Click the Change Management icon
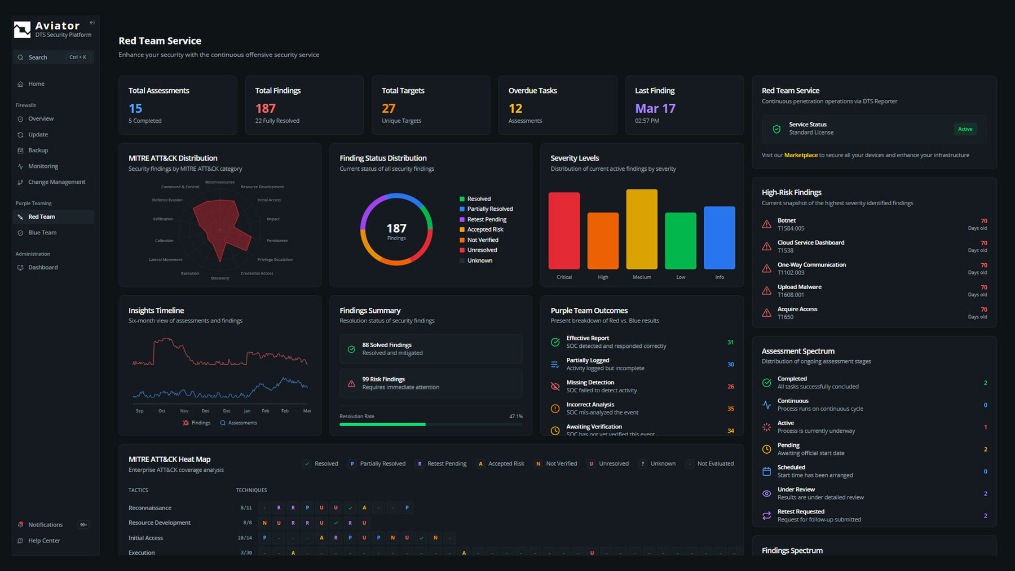1015x571 pixels. pyautogui.click(x=20, y=182)
